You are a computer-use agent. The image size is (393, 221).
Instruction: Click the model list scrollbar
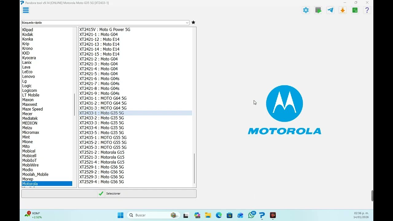coord(194,169)
